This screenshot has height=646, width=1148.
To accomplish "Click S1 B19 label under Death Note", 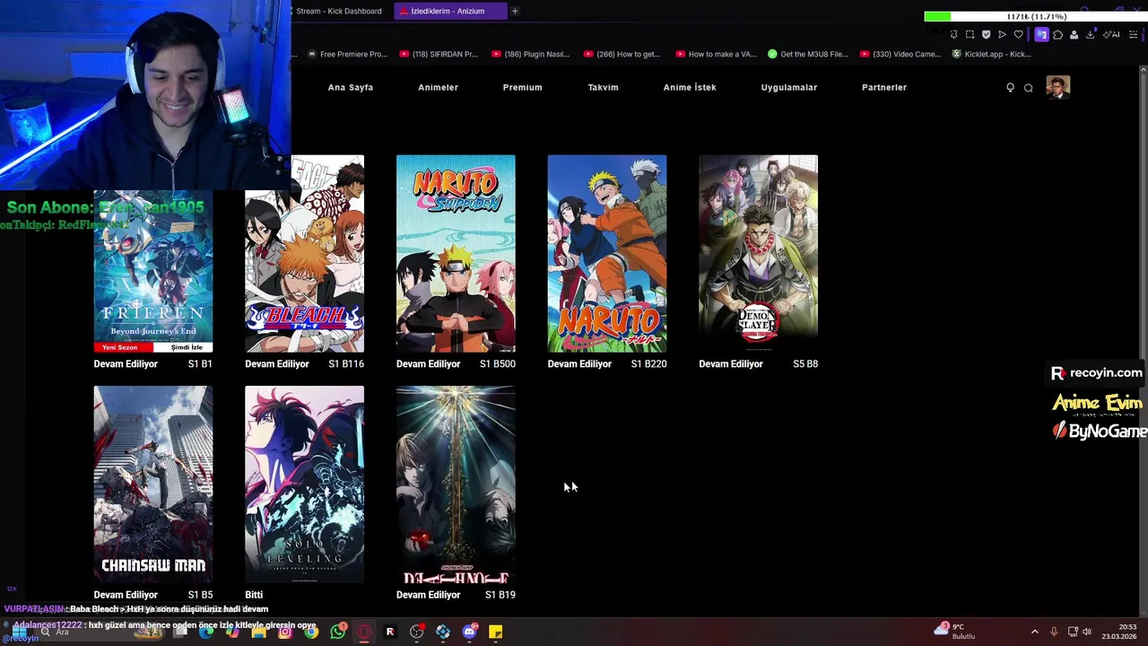I will [x=500, y=595].
